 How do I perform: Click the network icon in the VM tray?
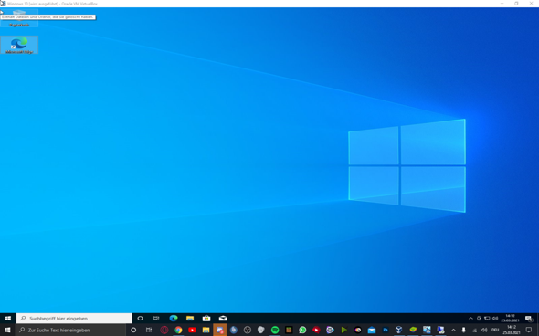click(487, 318)
